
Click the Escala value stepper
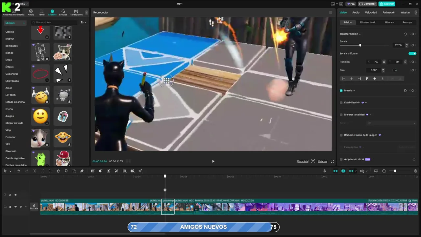[x=407, y=45]
